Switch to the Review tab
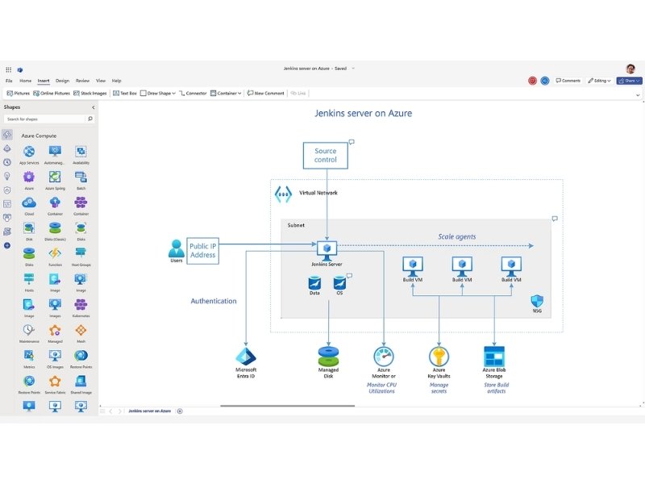Image resolution: width=645 pixels, height=484 pixels. [x=82, y=81]
